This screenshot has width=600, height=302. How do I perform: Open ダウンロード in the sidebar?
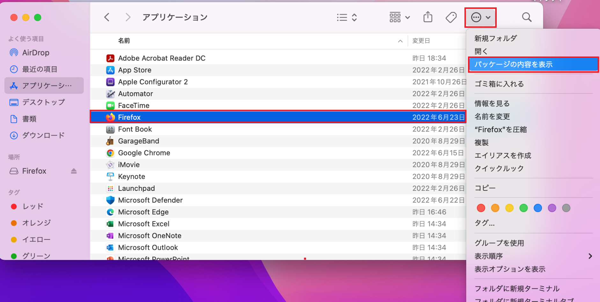click(44, 135)
